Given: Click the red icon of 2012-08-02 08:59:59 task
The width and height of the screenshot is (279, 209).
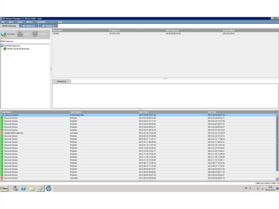Looking at the screenshot, I should coord(2,178).
